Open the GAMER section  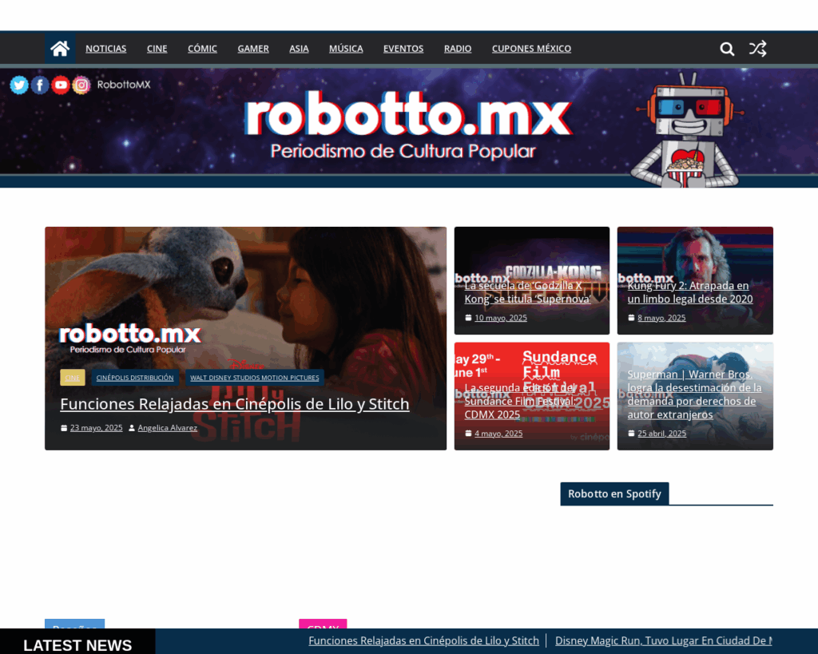click(x=252, y=48)
